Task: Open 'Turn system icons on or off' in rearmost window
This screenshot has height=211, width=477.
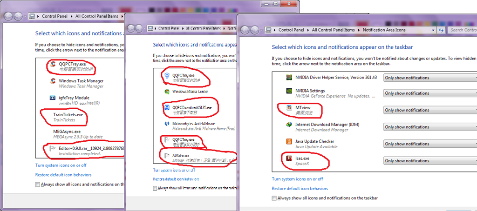Action: click(x=61, y=165)
